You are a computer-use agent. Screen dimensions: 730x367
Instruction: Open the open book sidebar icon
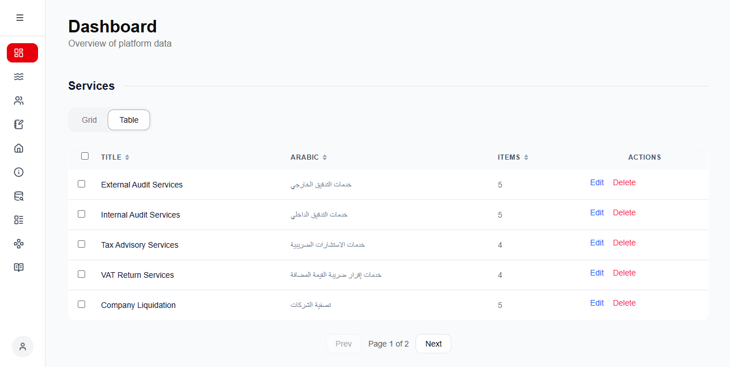pos(19,268)
